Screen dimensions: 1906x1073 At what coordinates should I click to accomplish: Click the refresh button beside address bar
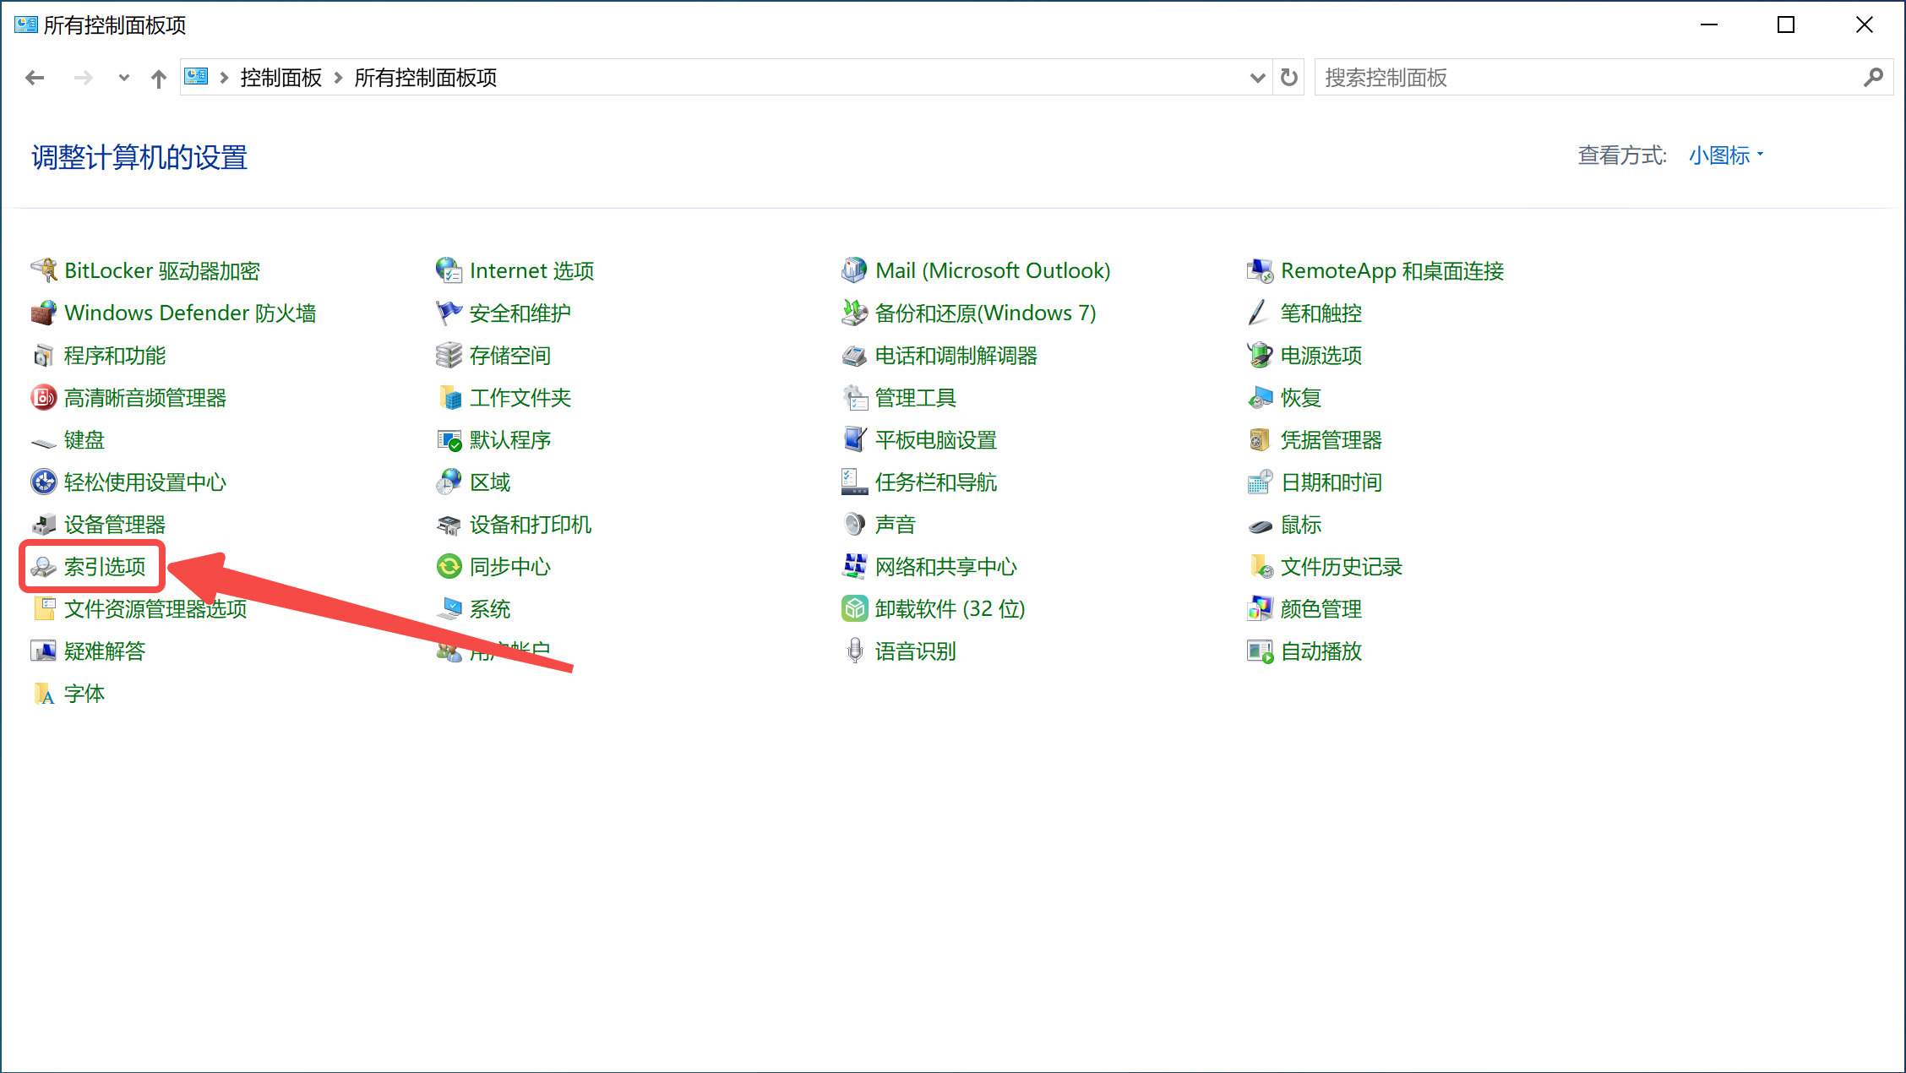[1288, 78]
